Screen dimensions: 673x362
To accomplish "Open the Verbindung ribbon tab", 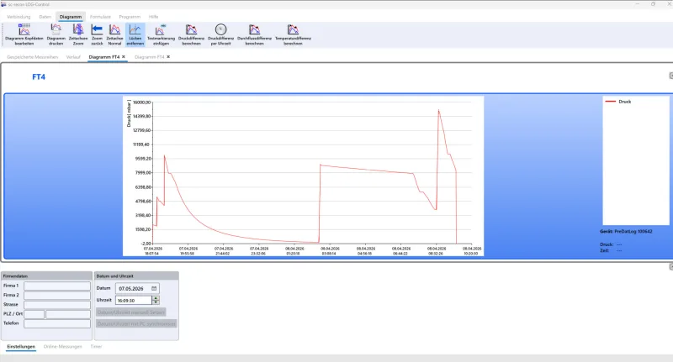I will (19, 17).
